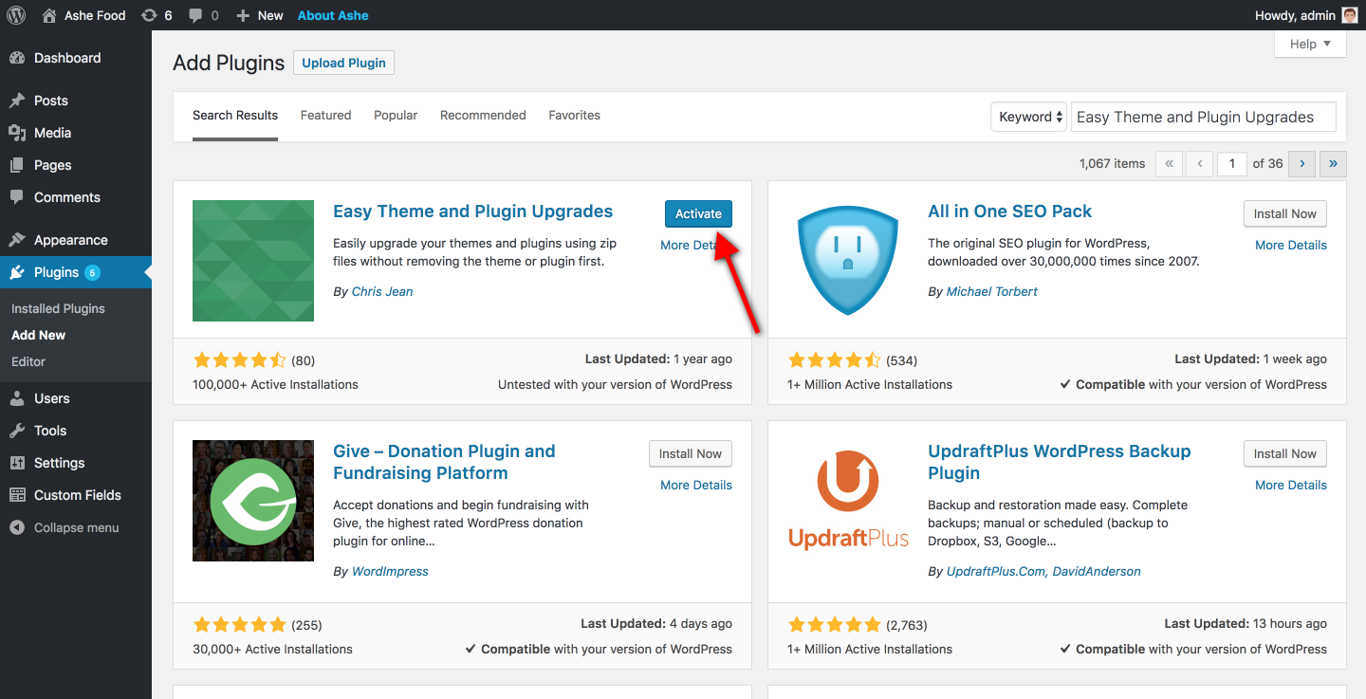
Task: Click Install Now for All in One SEO Pack
Action: [1284, 213]
